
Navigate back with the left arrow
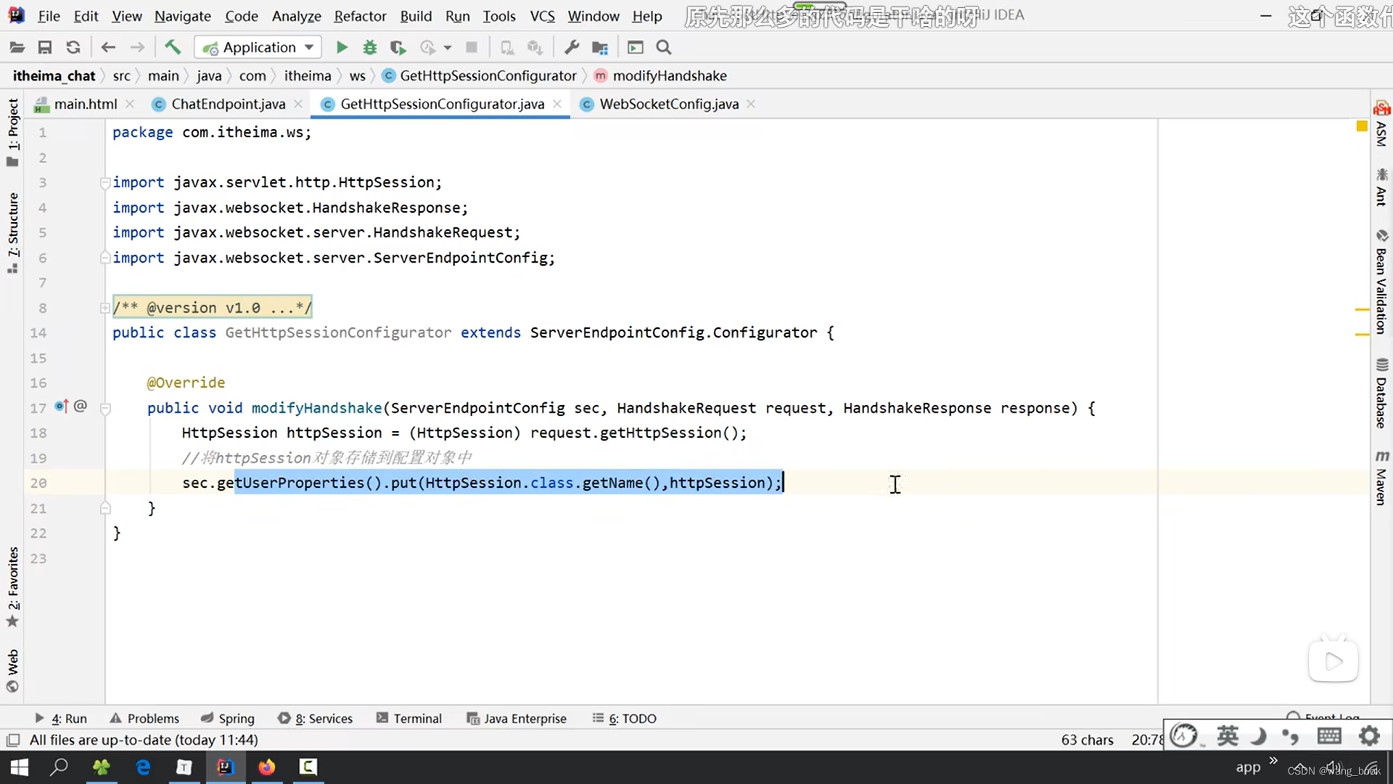pyautogui.click(x=108, y=48)
